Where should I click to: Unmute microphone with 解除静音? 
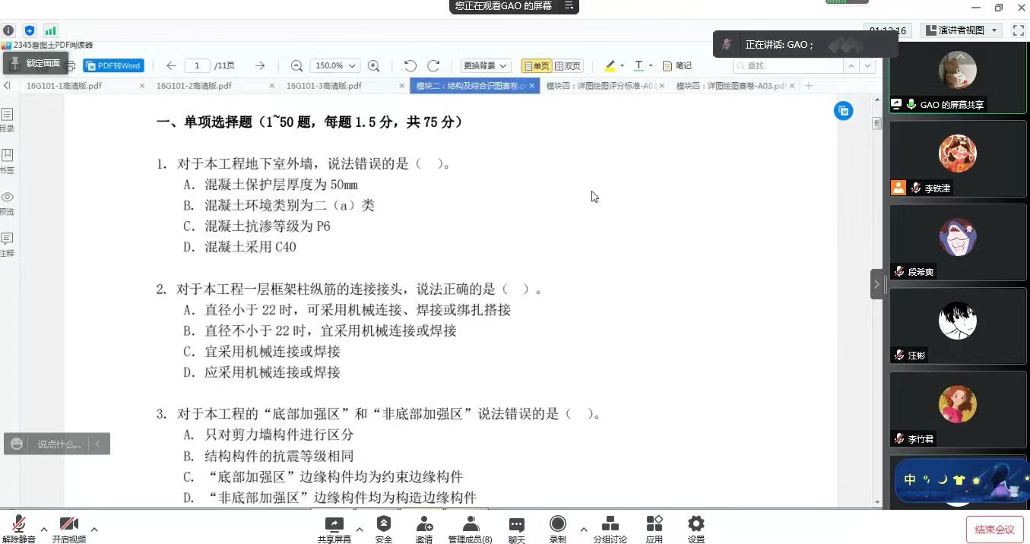(18, 529)
